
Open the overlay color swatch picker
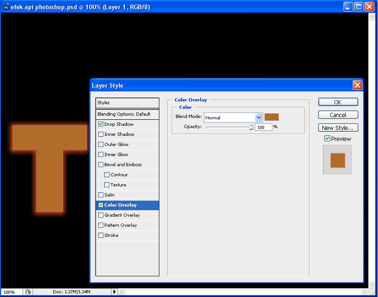pos(271,117)
